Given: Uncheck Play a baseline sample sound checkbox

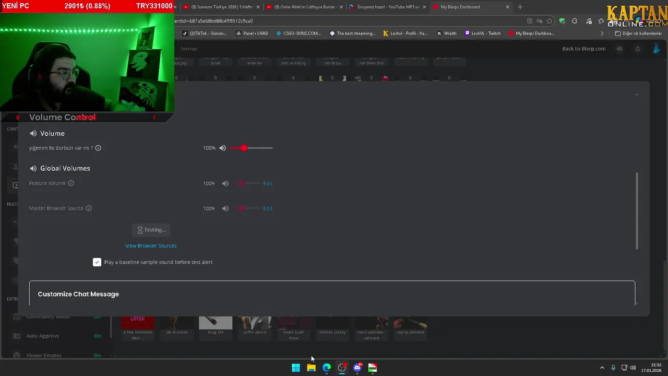Looking at the screenshot, I should pyautogui.click(x=97, y=262).
